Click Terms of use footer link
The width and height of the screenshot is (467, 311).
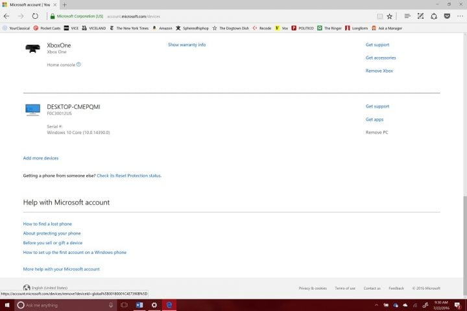tap(345, 288)
